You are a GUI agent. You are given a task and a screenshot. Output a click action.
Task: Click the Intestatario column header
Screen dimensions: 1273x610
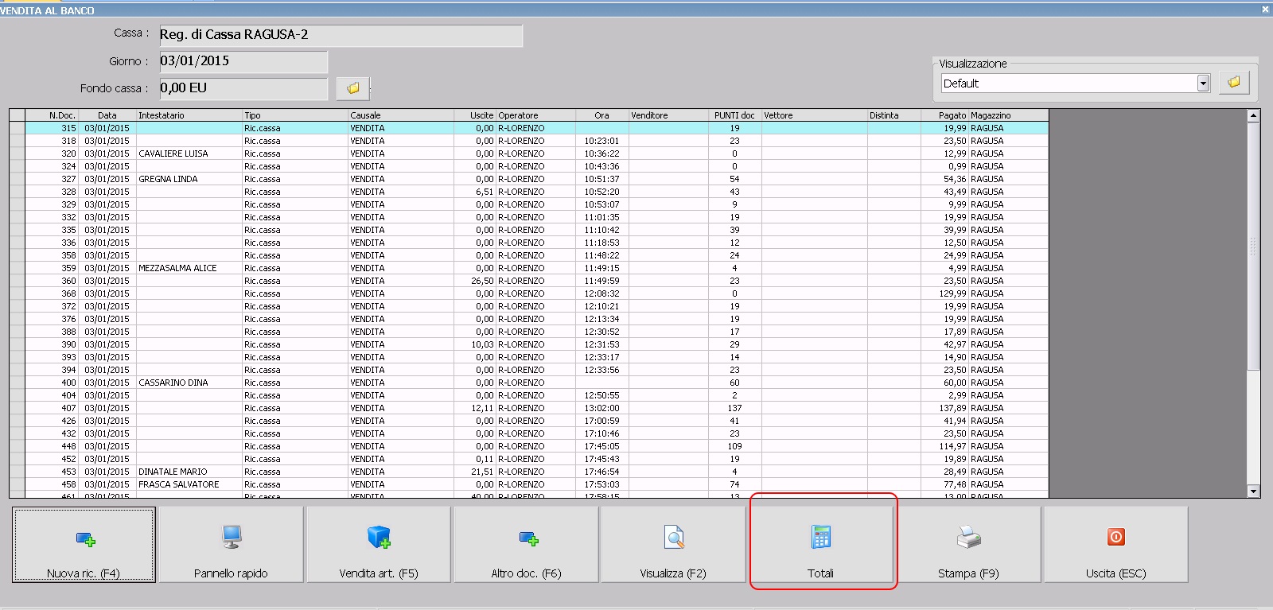(x=189, y=115)
